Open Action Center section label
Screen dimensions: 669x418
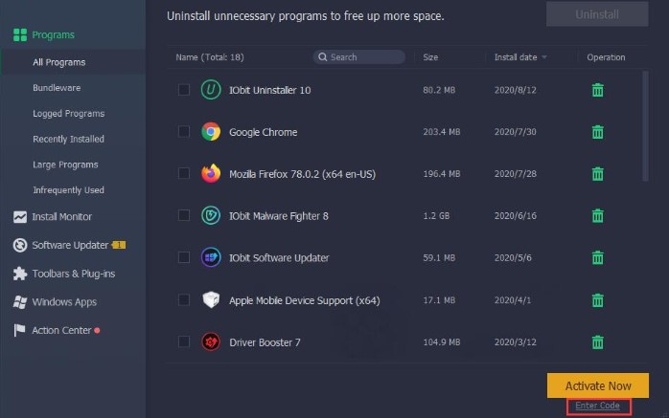[x=61, y=330]
